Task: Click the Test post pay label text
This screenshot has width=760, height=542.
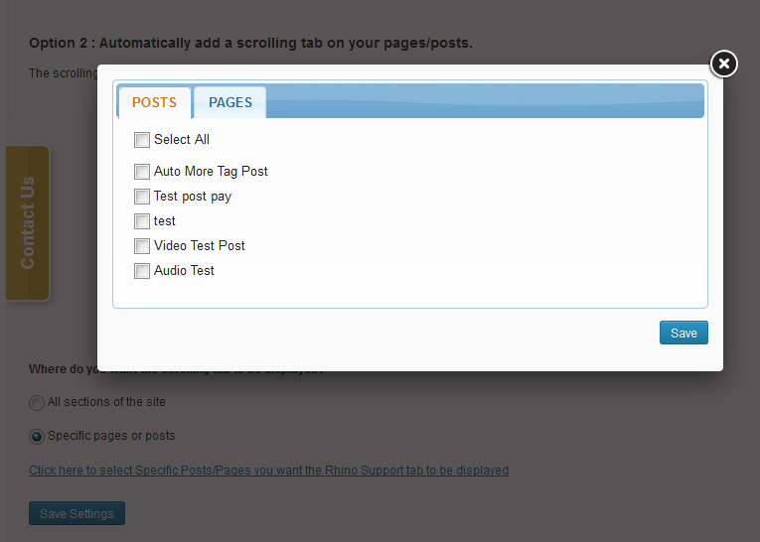Action: (193, 197)
